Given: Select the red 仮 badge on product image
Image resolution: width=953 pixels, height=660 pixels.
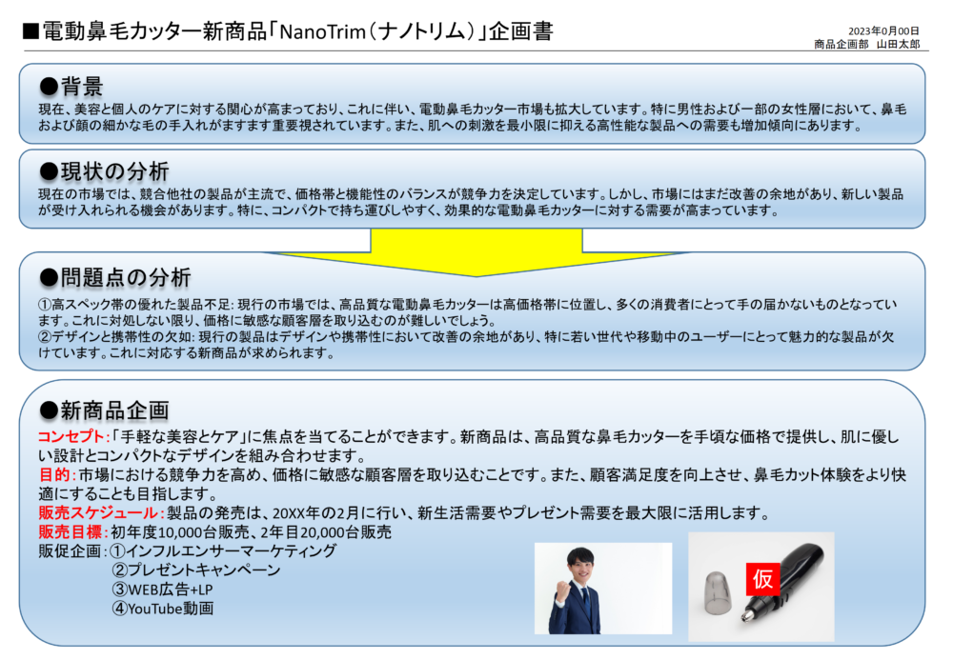Looking at the screenshot, I should coord(763,578).
